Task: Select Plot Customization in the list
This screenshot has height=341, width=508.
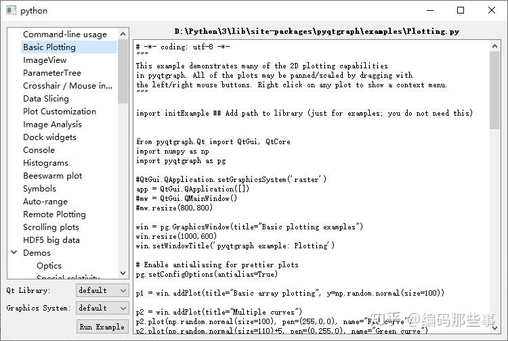Action: [x=60, y=112]
